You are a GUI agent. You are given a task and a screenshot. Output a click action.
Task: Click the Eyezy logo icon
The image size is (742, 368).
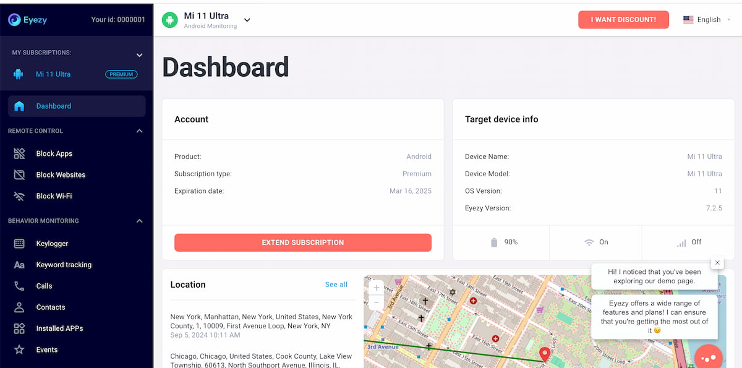click(x=14, y=20)
